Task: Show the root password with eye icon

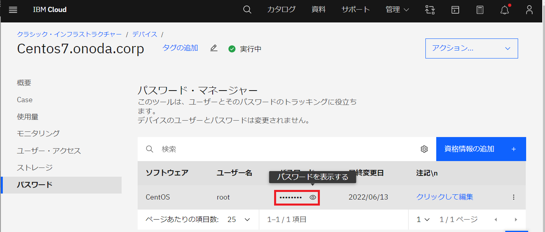Action: pos(313,198)
